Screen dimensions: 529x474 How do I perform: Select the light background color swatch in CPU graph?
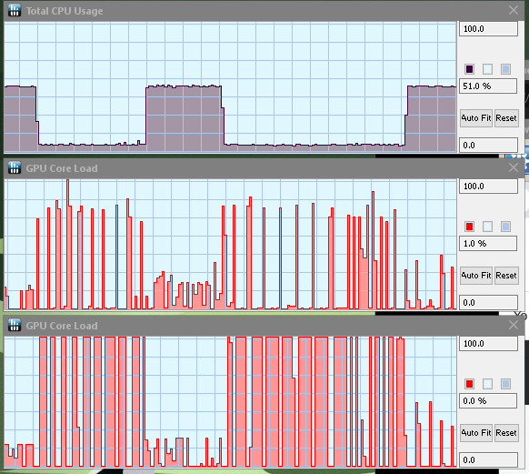tap(487, 69)
